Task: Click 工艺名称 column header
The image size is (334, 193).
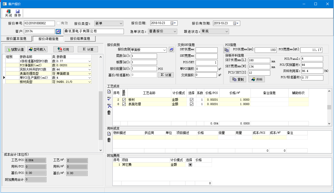Action: pyautogui.click(x=149, y=93)
